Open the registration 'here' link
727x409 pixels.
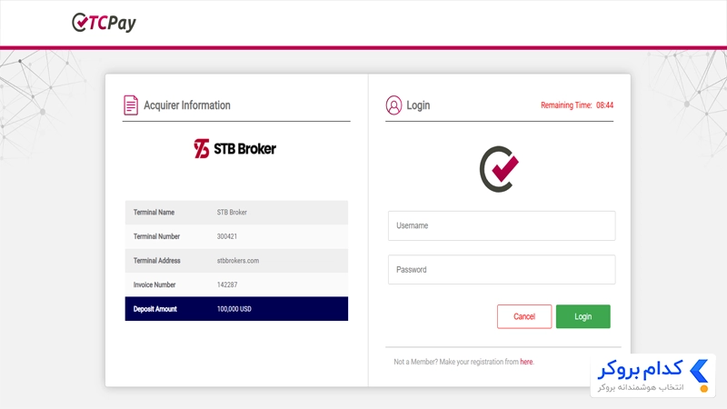tap(526, 362)
